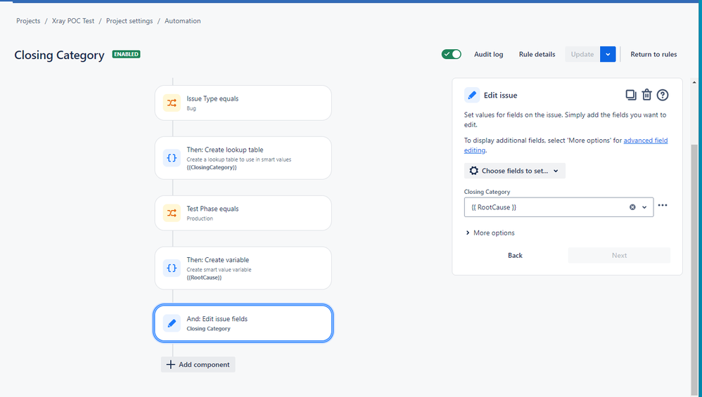Screen dimensions: 702x397
Task: Click the Update button
Action: pos(582,54)
